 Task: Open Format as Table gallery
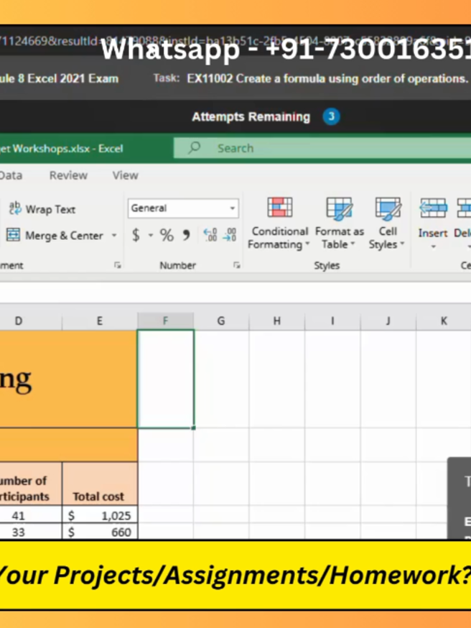340,224
